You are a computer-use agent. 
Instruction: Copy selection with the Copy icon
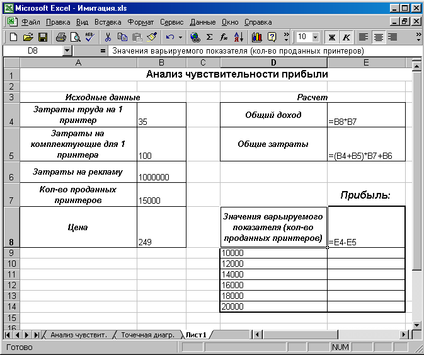[122, 37]
